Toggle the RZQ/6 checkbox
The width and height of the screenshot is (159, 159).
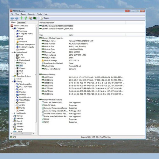(x=43, y=119)
